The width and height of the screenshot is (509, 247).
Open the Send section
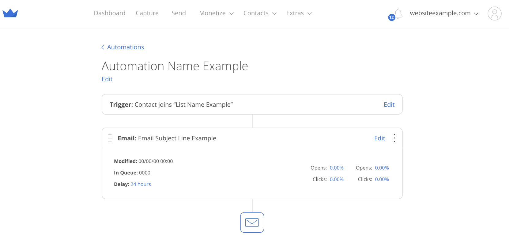click(179, 13)
